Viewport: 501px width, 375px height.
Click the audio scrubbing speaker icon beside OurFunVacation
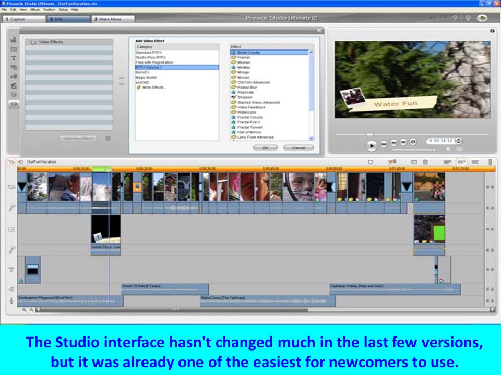21,162
